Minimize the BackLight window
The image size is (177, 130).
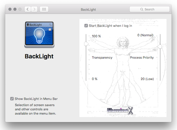(x=15, y=9)
